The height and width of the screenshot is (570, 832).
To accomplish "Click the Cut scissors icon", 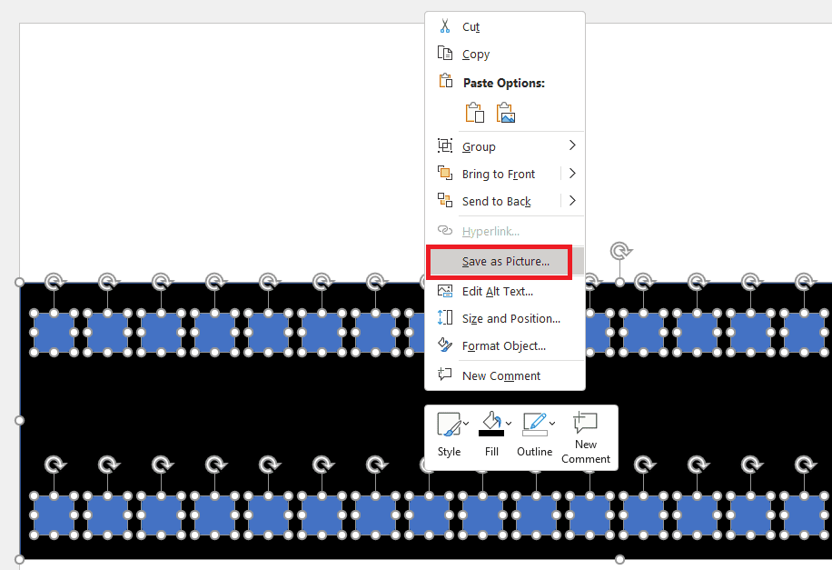I will [445, 25].
